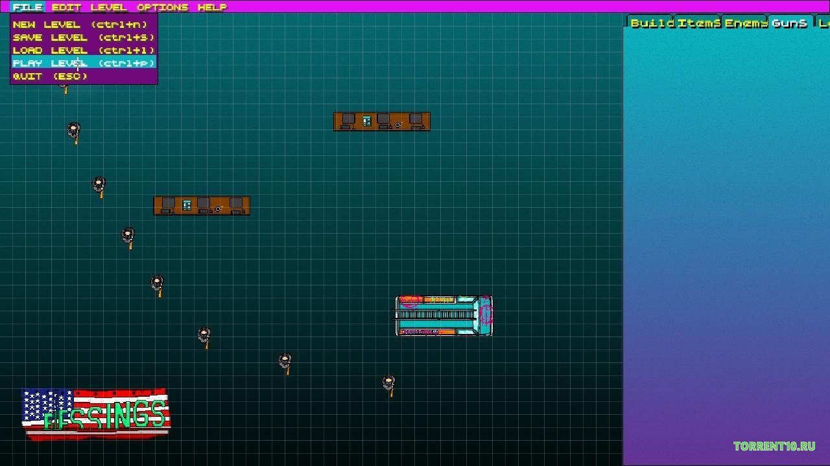Click the teal computer on the lower desk
The height and width of the screenshot is (466, 830).
[187, 205]
